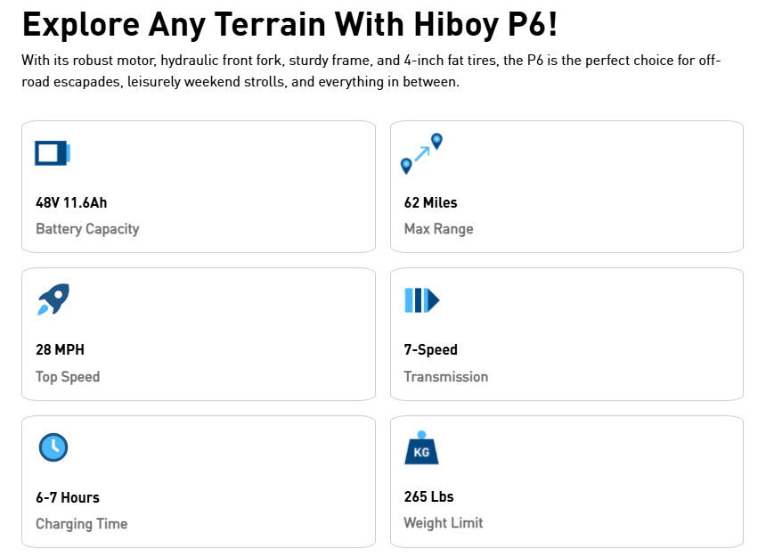The height and width of the screenshot is (557, 766).
Task: Click the "Charging Time" label
Action: pyautogui.click(x=81, y=524)
